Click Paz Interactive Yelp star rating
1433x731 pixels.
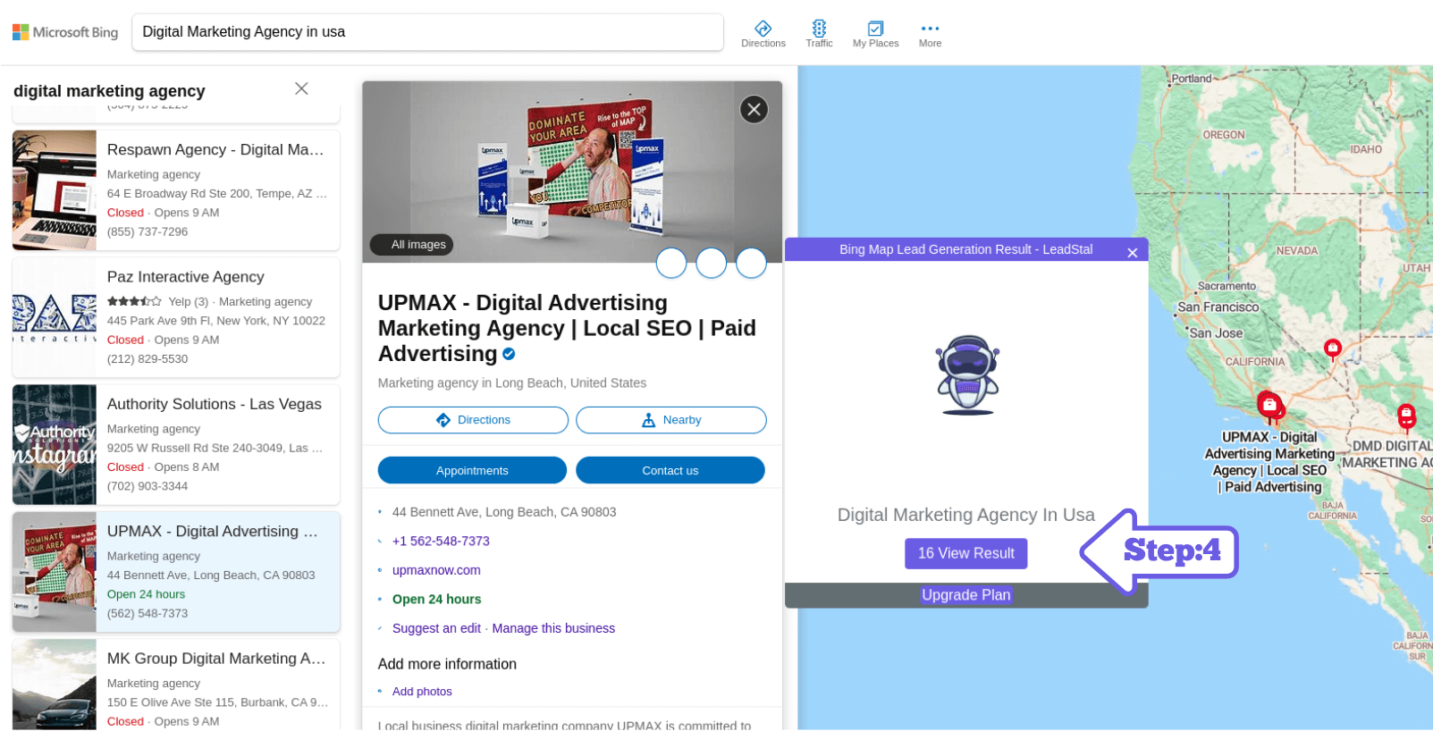coord(134,301)
